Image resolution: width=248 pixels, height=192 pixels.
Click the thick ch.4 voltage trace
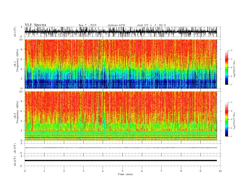coord(121,161)
